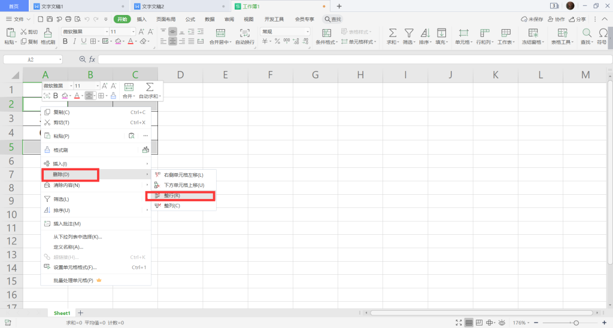Image resolution: width=613 pixels, height=328 pixels.
Task: Toggle center alignment in mini toolbar
Action: 89,96
